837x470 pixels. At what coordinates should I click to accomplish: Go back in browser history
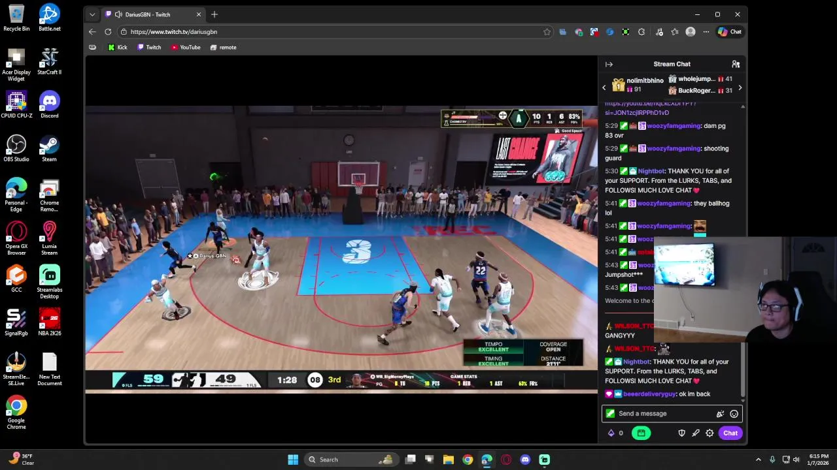pos(92,31)
